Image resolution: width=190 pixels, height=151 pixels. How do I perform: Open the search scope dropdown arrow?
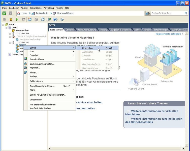coord(150,13)
